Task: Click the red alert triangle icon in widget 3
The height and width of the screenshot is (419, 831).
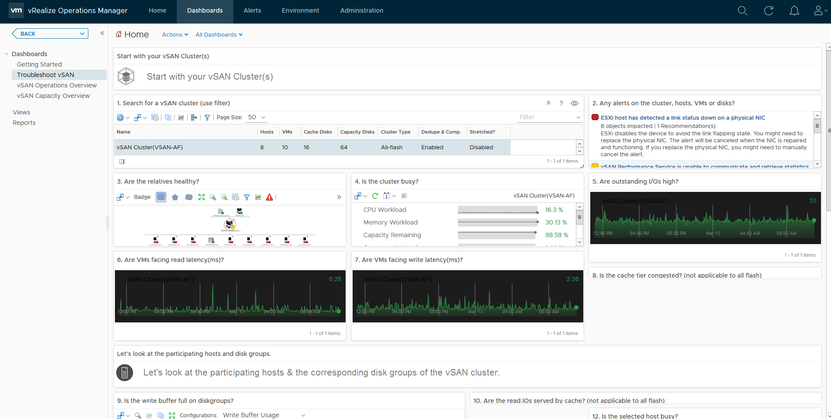Action: tap(269, 197)
